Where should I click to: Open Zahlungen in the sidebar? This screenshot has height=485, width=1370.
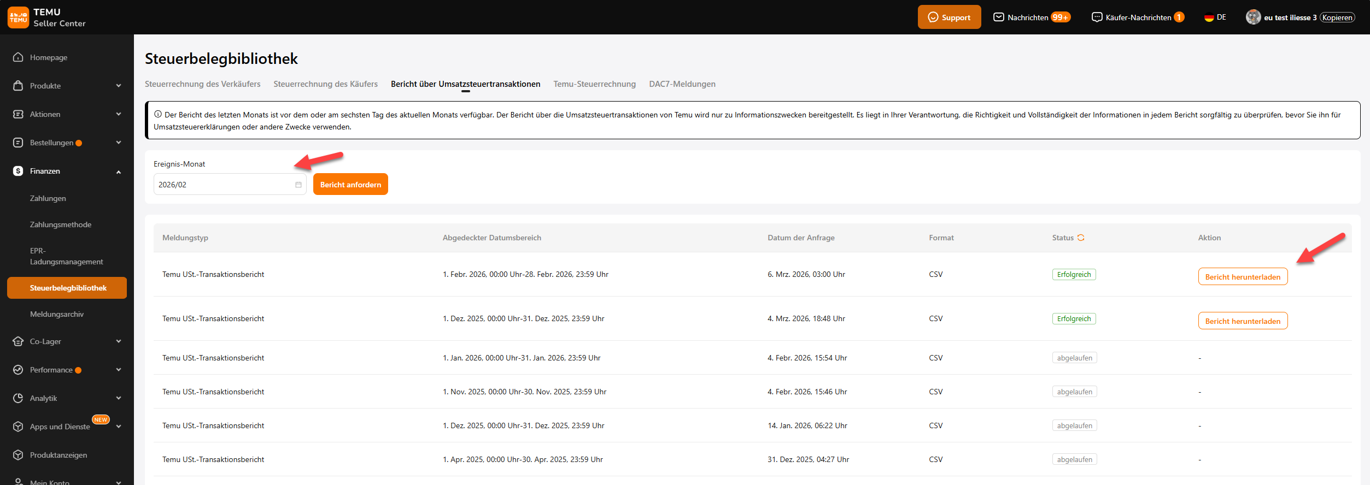[48, 198]
